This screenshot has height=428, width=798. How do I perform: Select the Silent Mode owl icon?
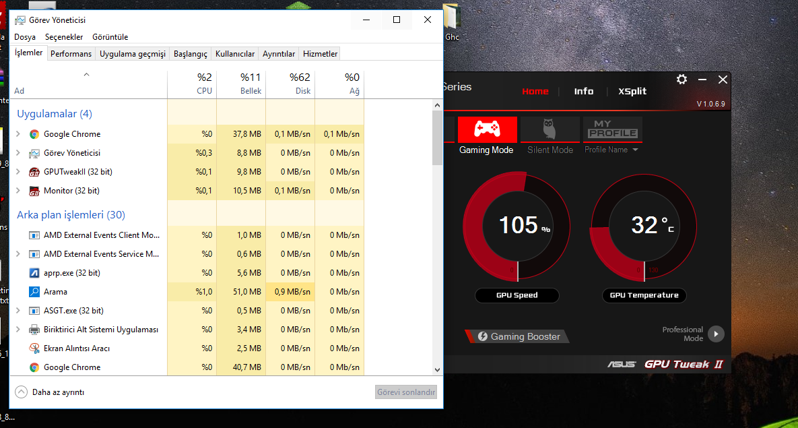pyautogui.click(x=550, y=129)
